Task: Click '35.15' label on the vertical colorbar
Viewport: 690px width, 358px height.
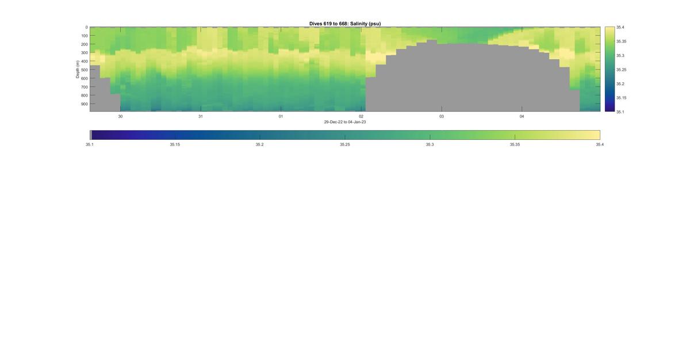Action: tap(622, 98)
